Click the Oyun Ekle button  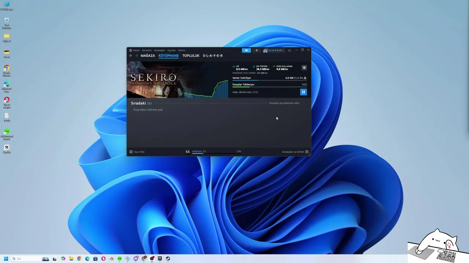tap(136, 152)
